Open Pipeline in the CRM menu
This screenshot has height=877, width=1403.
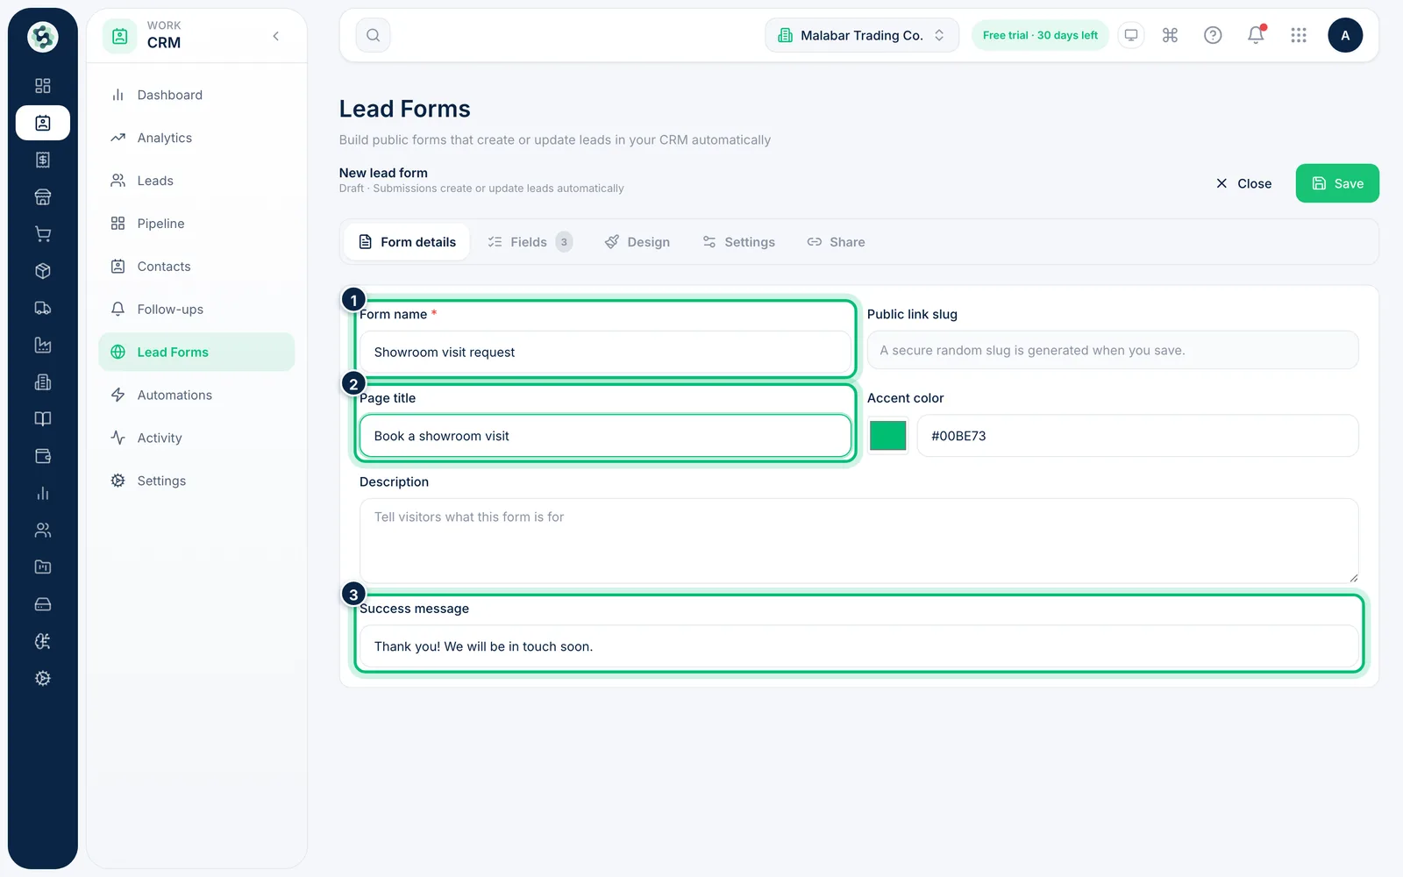point(196,224)
